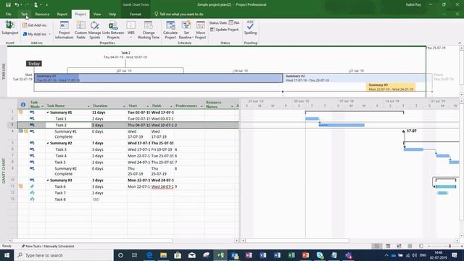Click the Undo icon
Screen dimensions: 464x261
tap(17, 5)
